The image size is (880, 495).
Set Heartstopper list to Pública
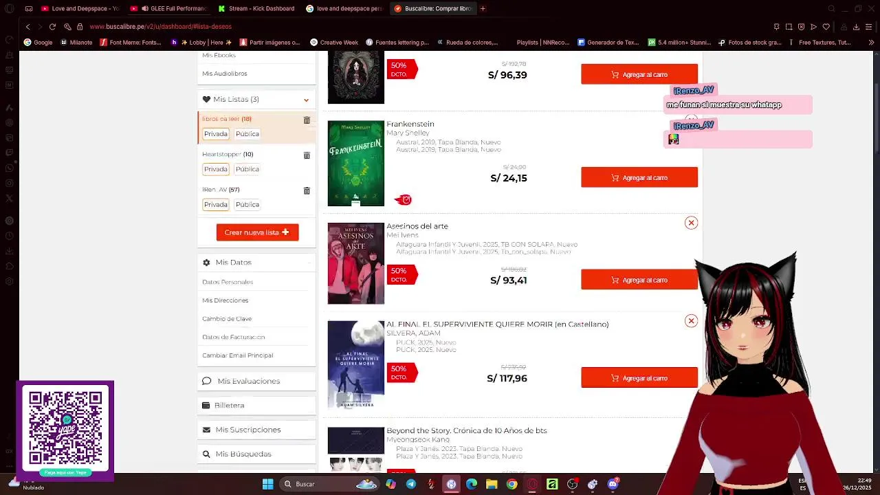click(x=247, y=169)
